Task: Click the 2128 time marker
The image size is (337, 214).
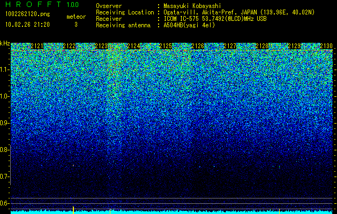Action: (x=262, y=46)
